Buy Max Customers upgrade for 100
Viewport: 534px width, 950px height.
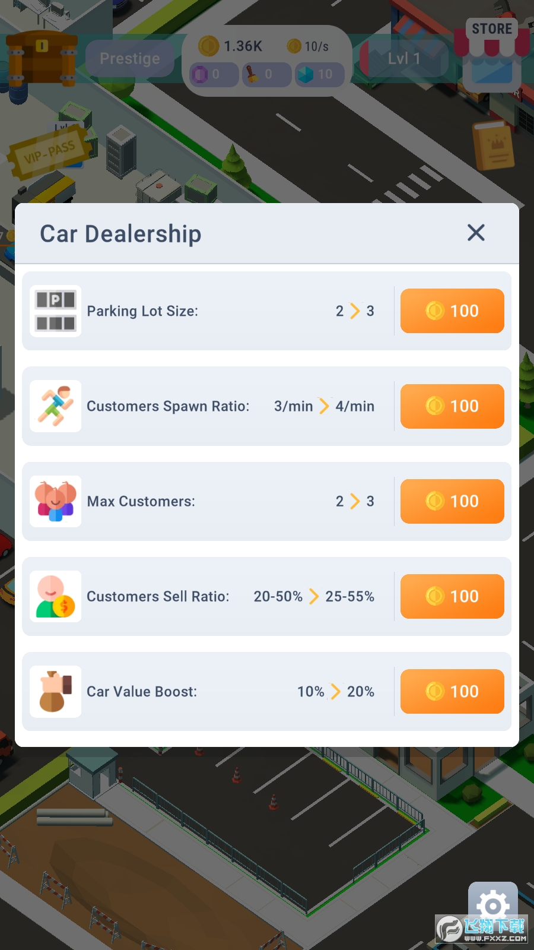pyautogui.click(x=452, y=501)
